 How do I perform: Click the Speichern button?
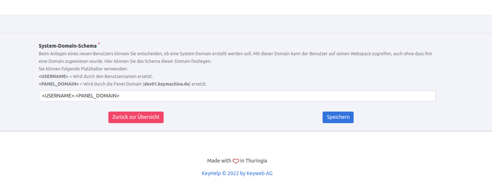[x=338, y=117]
